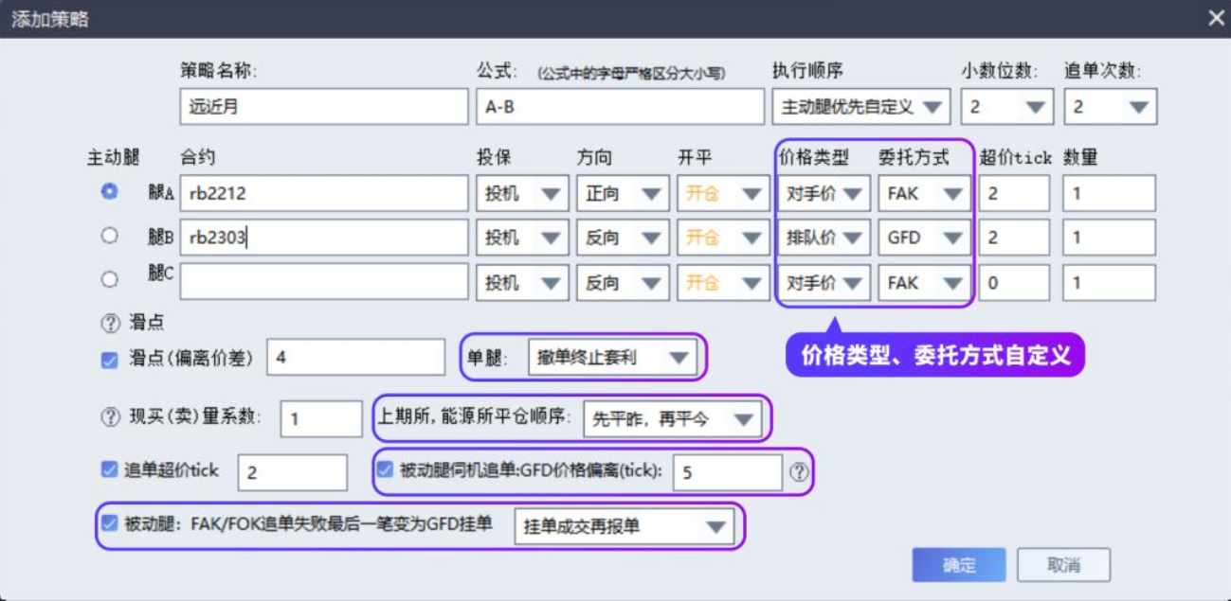1231x601 pixels.
Task: Toggle the 被动腿 FAK/FOK追单失败 checkbox
Action: (110, 522)
